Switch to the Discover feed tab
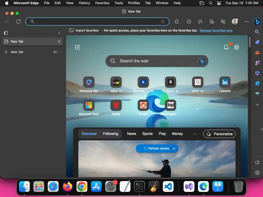This screenshot has width=263, height=197. (x=89, y=134)
